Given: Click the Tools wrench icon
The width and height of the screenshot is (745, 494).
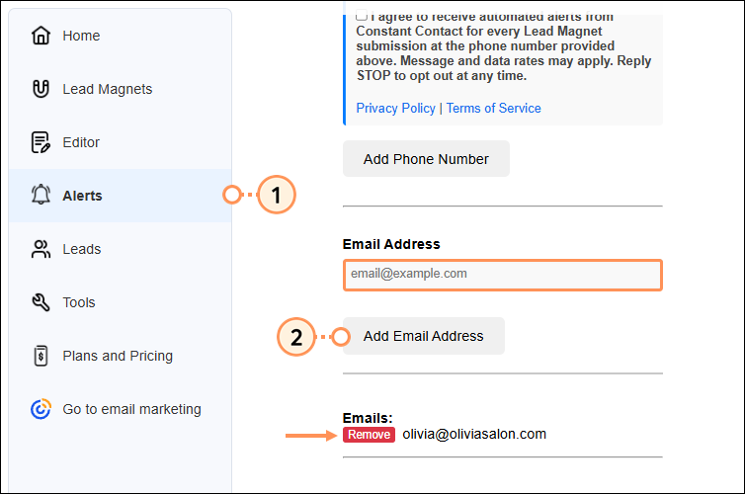Looking at the screenshot, I should click(x=41, y=302).
